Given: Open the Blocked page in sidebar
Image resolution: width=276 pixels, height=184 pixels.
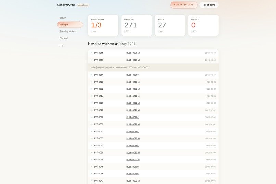Looking at the screenshot, I should pos(64,38).
